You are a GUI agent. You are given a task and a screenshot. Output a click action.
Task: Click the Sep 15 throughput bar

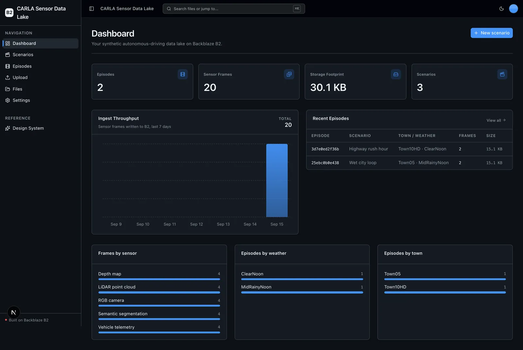click(277, 180)
